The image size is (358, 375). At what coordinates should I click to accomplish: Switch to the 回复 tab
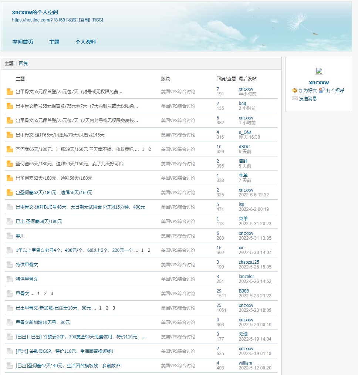coord(23,63)
